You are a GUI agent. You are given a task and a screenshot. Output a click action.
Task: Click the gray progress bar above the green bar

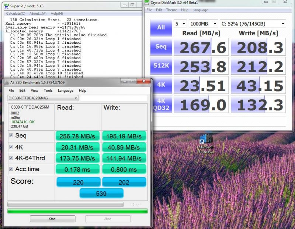coord(66,204)
